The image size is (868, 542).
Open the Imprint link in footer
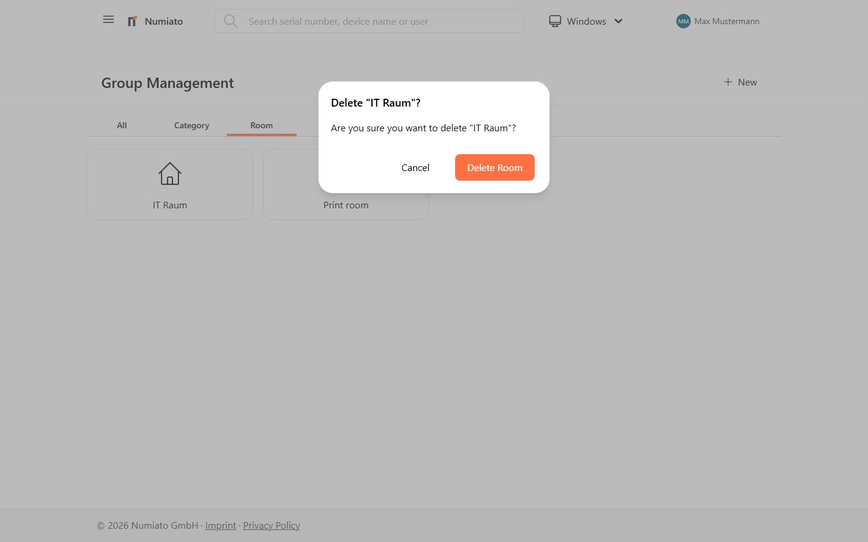click(221, 525)
